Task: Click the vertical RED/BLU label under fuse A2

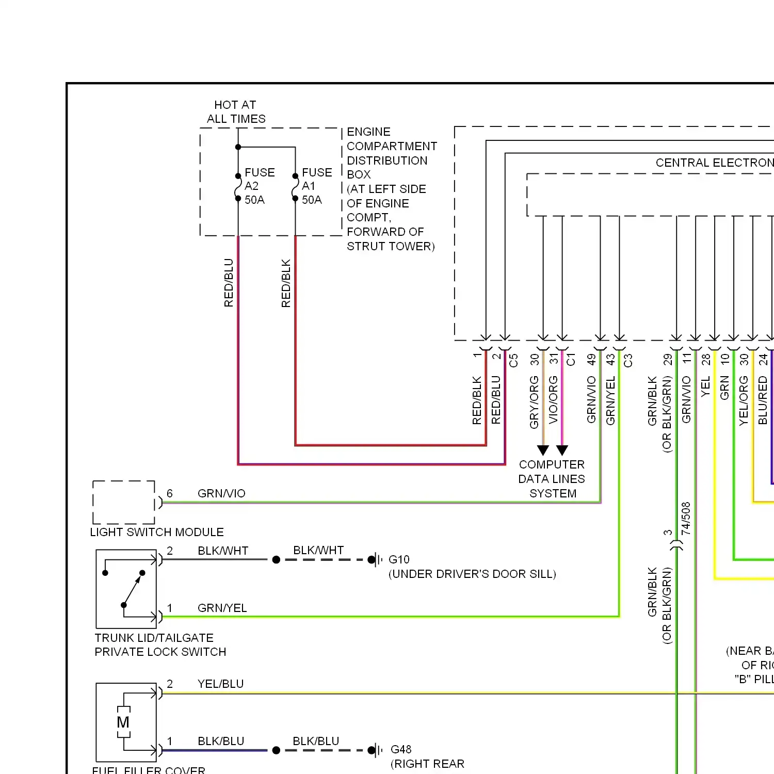Action: [x=229, y=283]
